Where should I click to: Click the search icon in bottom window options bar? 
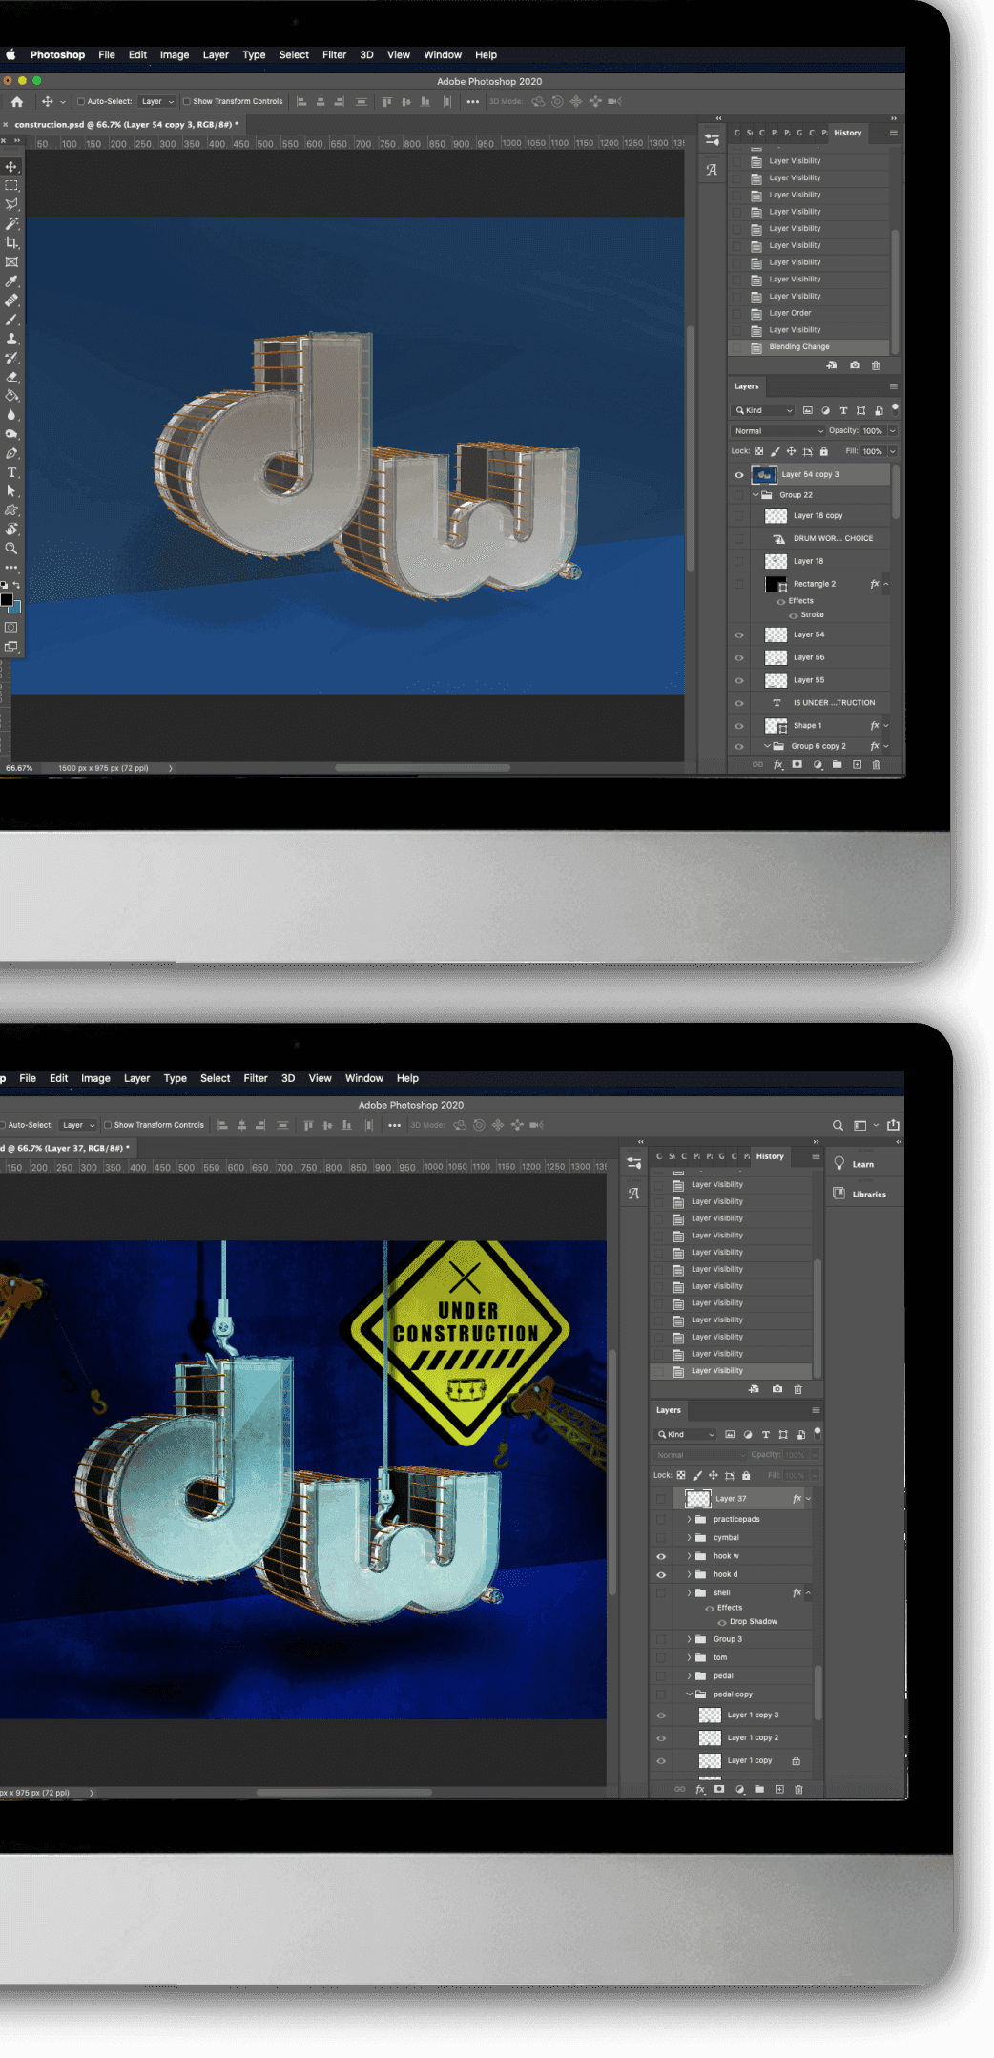pos(838,1125)
